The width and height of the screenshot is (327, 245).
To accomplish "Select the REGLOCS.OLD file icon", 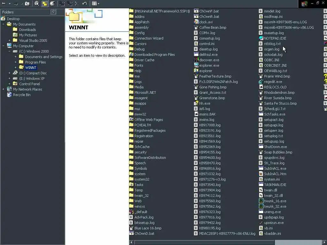I will click(261, 87).
